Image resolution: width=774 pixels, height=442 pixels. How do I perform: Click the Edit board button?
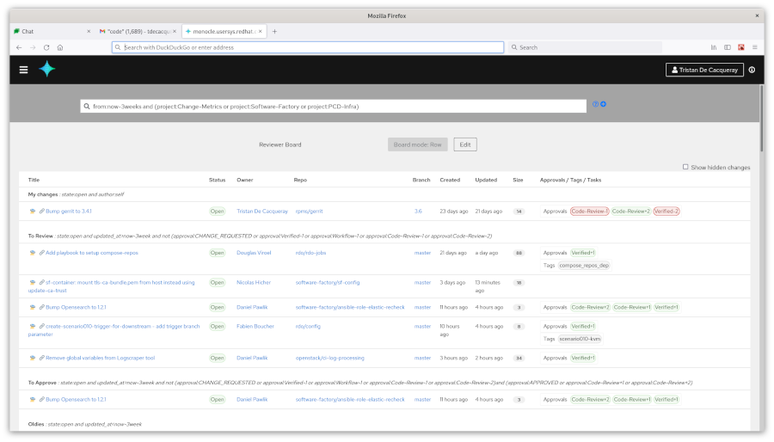(x=465, y=144)
